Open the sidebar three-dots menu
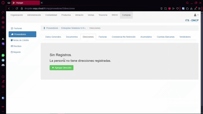 click(x=3, y=111)
